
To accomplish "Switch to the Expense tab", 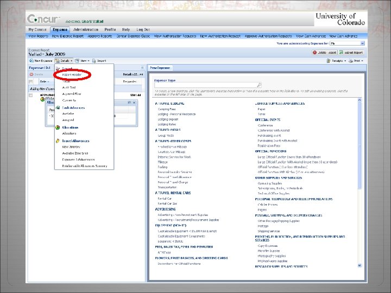I will pos(60,30).
